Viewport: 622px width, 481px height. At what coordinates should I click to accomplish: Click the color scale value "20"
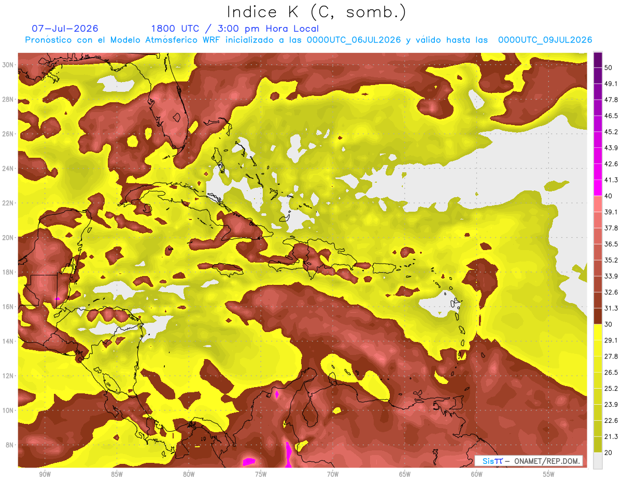pos(609,453)
